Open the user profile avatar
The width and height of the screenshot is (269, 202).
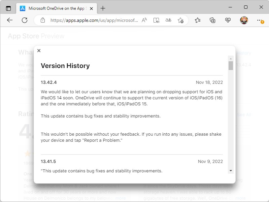point(244,20)
